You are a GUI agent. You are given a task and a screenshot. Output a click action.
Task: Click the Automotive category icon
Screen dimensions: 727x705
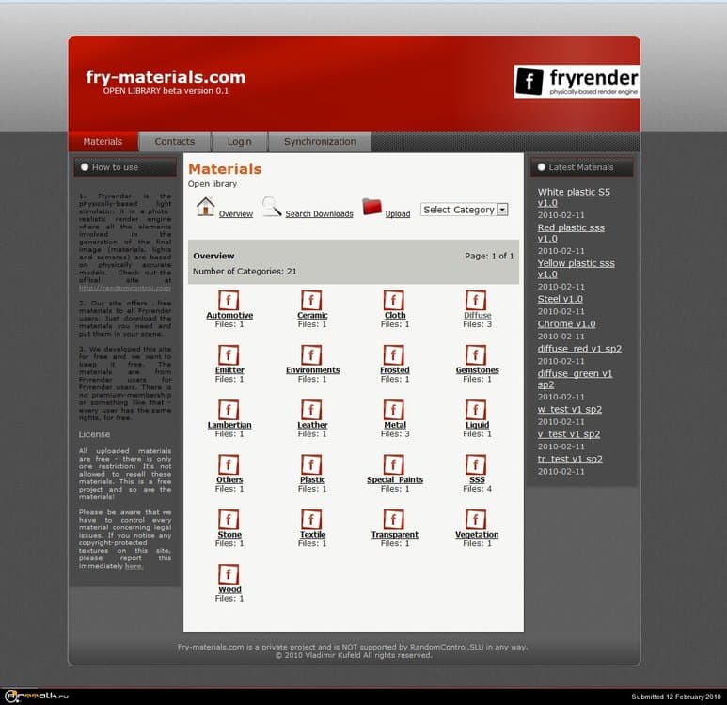pos(229,300)
